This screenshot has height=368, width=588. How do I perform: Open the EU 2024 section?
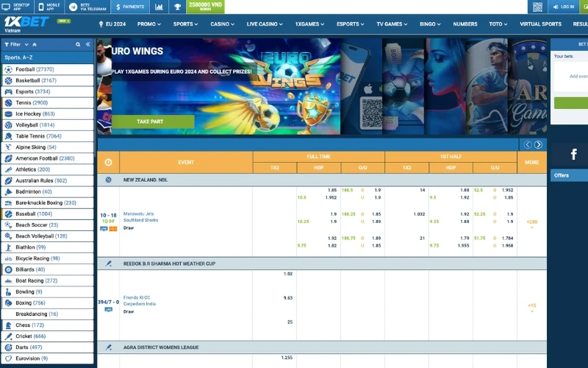coord(112,24)
